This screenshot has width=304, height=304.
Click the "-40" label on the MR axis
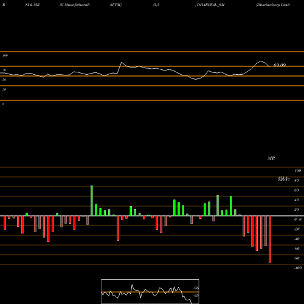coord(297,239)
